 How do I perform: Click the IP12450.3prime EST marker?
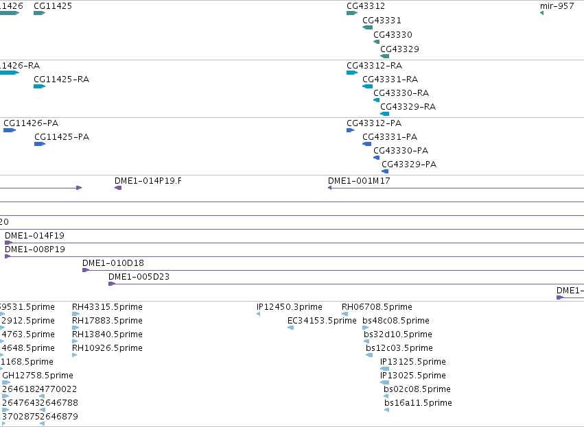click(x=258, y=314)
